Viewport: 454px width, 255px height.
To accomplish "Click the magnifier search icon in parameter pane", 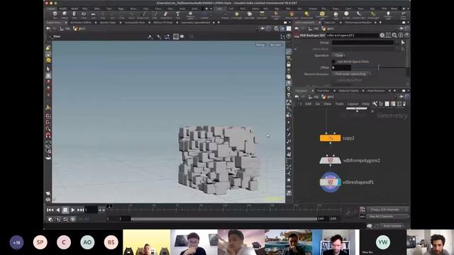I will click(394, 35).
